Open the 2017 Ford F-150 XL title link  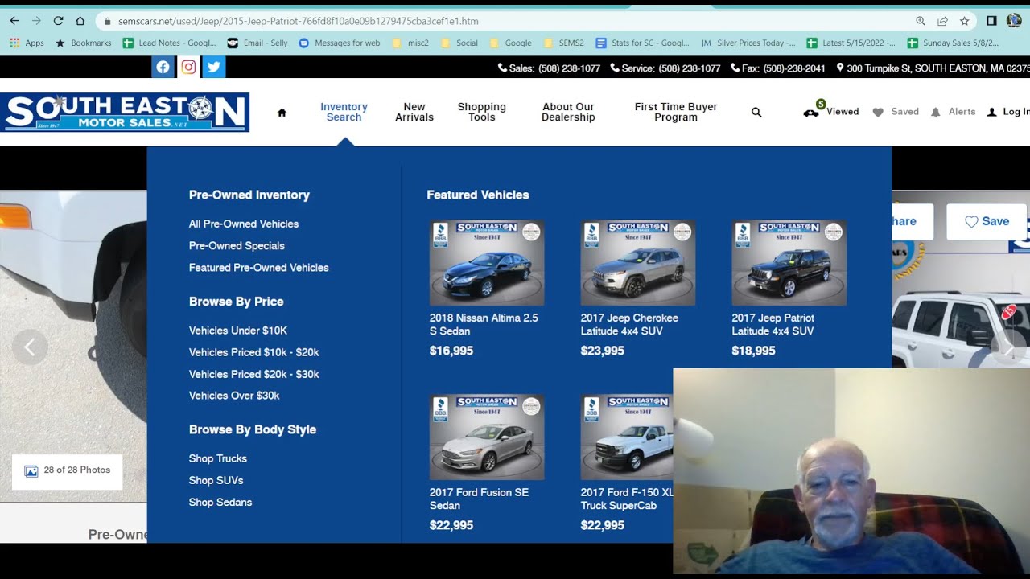click(627, 499)
